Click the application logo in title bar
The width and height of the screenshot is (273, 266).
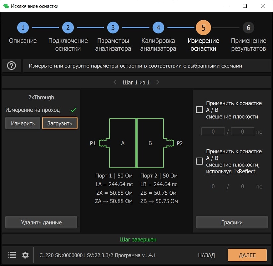click(6, 6)
